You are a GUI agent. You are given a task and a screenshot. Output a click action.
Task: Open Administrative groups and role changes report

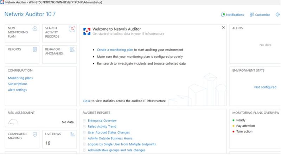pyautogui.click(x=116, y=150)
